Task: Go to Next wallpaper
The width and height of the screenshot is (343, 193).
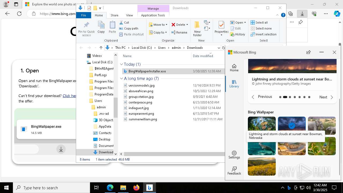Action: (x=326, y=97)
